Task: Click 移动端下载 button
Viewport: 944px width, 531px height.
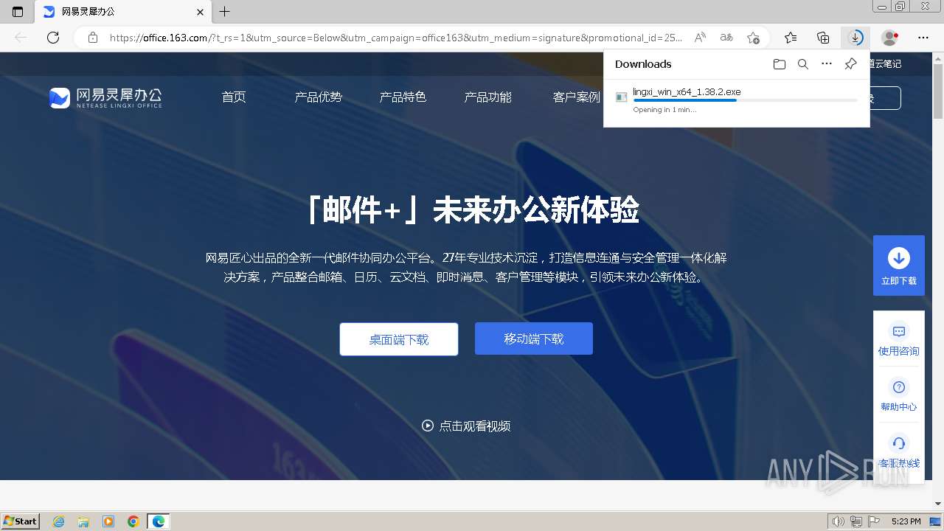Action: tap(534, 339)
